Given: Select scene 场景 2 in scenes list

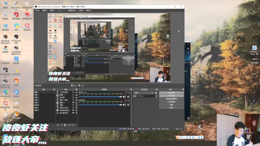Looking at the screenshot, I should pyautogui.click(x=45, y=95).
